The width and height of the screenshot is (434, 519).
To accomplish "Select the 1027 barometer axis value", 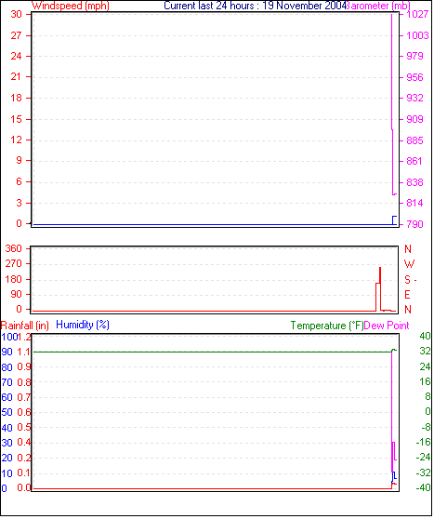I will (x=417, y=14).
